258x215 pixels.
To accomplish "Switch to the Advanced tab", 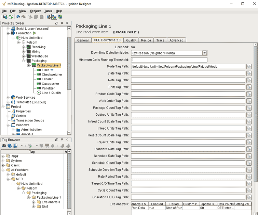I will pos(176,40).
